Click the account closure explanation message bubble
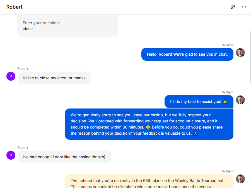The image size is (251, 195). (x=149, y=124)
